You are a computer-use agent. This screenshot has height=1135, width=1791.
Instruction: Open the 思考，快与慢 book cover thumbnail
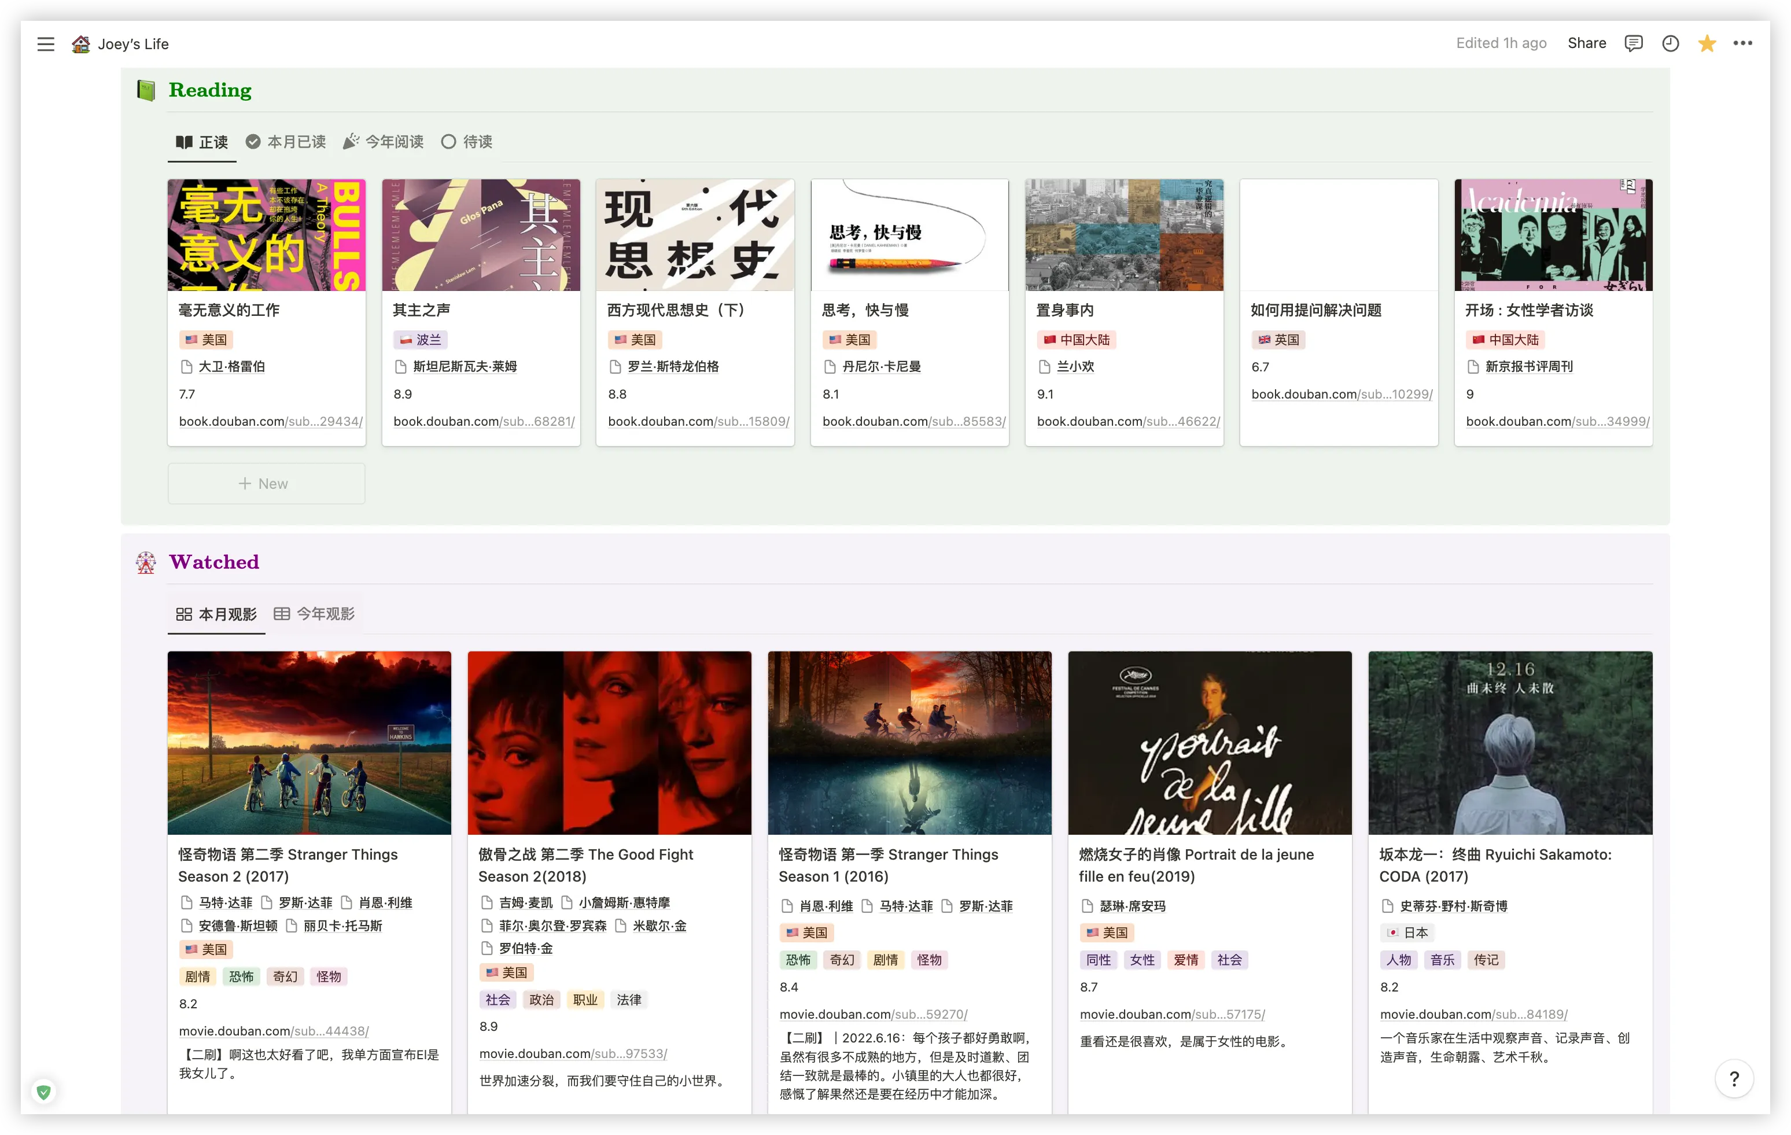point(909,235)
